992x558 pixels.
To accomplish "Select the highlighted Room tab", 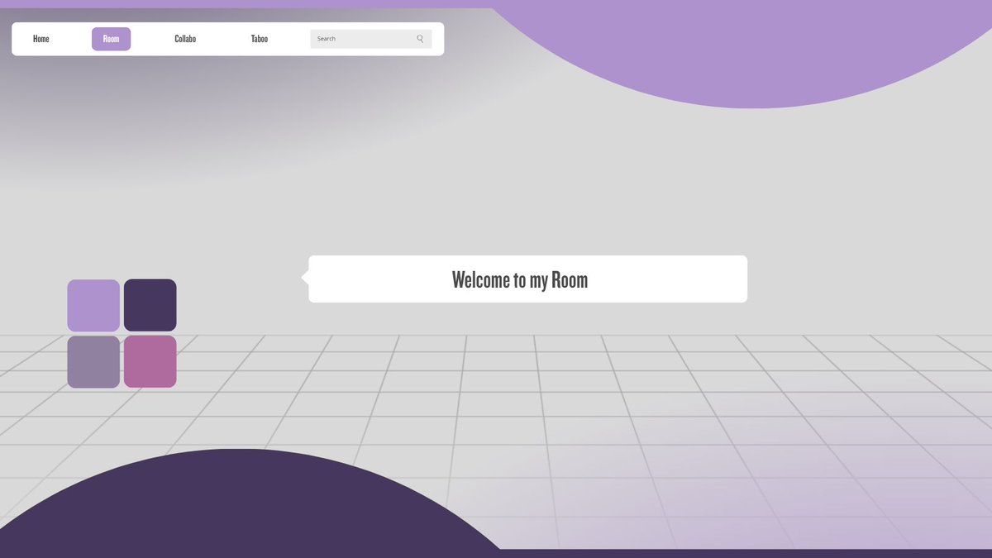I will (x=111, y=39).
